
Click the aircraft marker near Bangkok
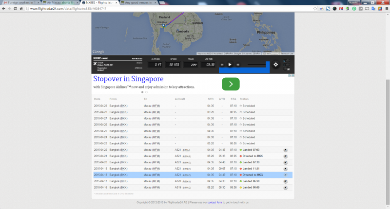(x=163, y=26)
